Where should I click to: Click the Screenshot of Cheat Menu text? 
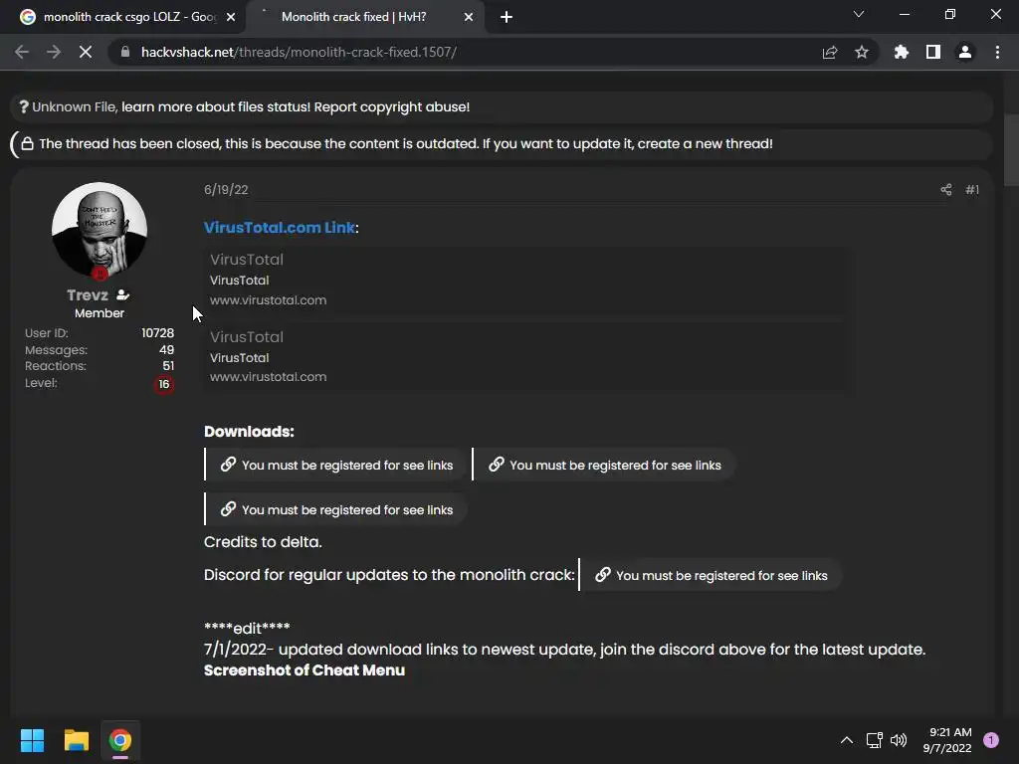(x=305, y=670)
